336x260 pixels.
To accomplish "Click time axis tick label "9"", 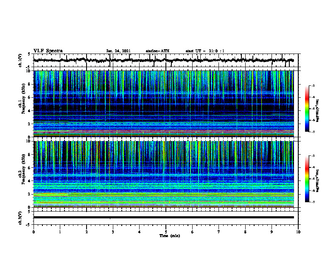I will [x=272, y=232].
